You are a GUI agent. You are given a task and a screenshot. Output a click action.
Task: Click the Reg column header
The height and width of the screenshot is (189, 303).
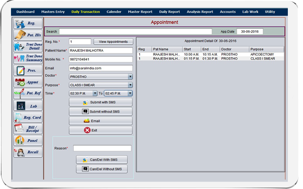pyautogui.click(x=144, y=49)
